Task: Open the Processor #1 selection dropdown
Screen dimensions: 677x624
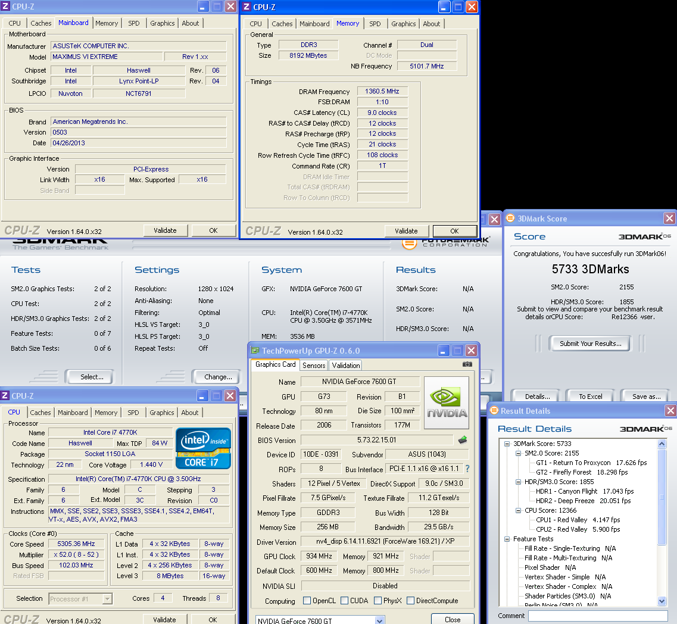Action: click(108, 598)
